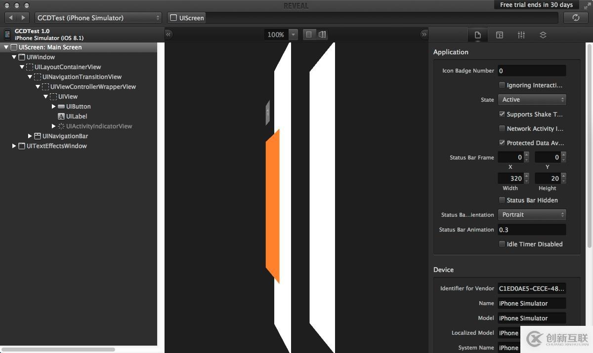Go forward with the right arrow button
Viewport: 593px width, 353px height.
(x=24, y=18)
